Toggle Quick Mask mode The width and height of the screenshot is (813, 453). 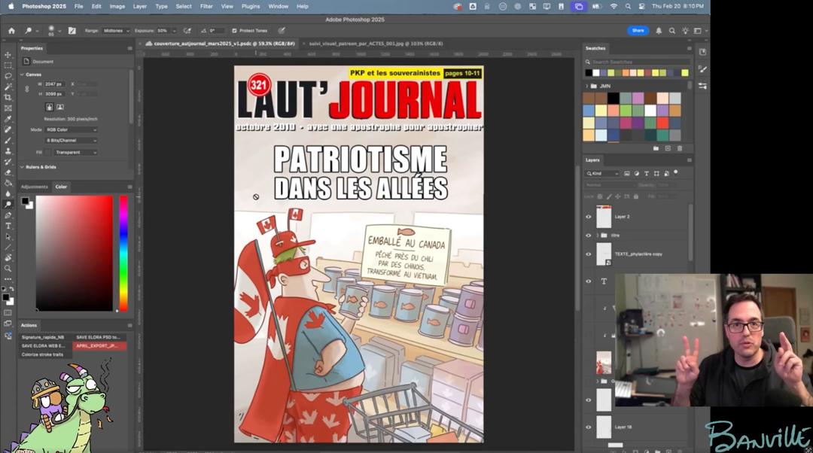8,312
